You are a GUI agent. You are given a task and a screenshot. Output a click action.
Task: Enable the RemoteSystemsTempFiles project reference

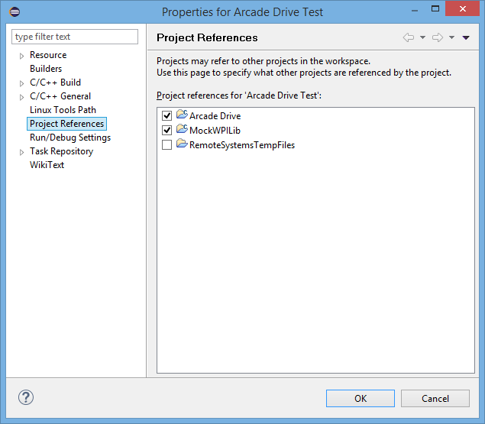click(167, 145)
